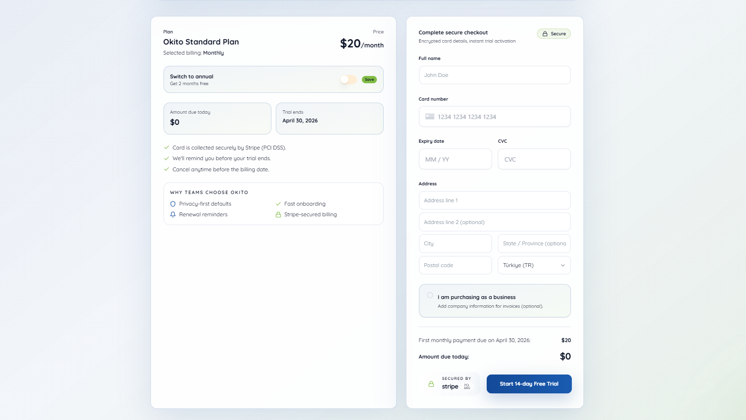Click the $0 total beside Amount due today
This screenshot has width=746, height=420.
point(565,357)
